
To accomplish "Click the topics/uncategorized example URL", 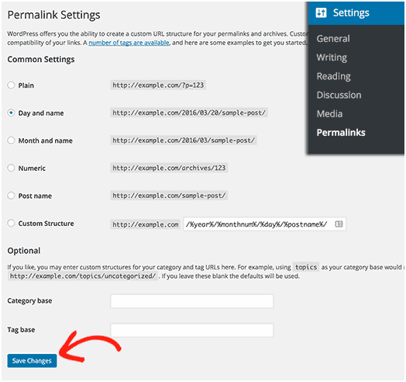I will point(83,276).
